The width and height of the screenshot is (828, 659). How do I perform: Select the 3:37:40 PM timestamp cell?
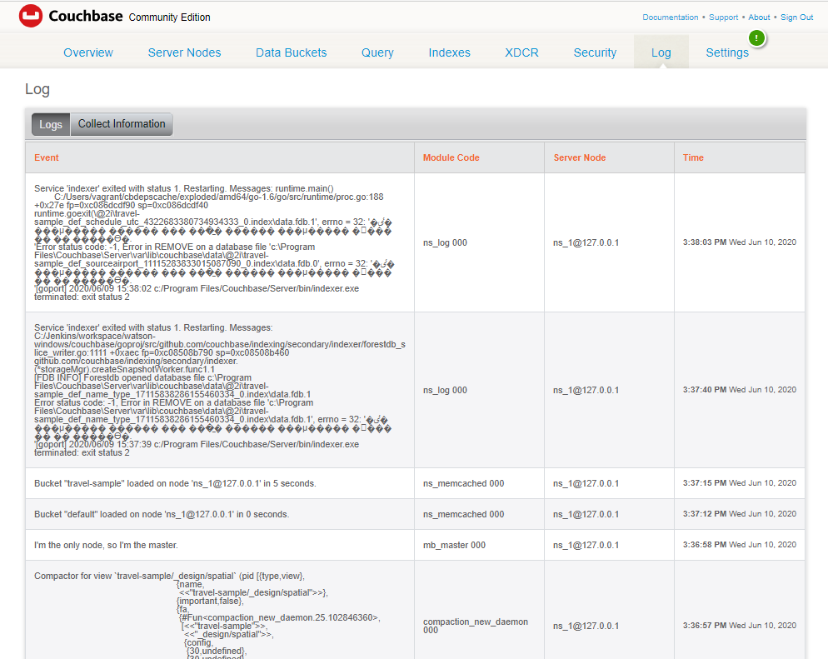[x=740, y=390]
